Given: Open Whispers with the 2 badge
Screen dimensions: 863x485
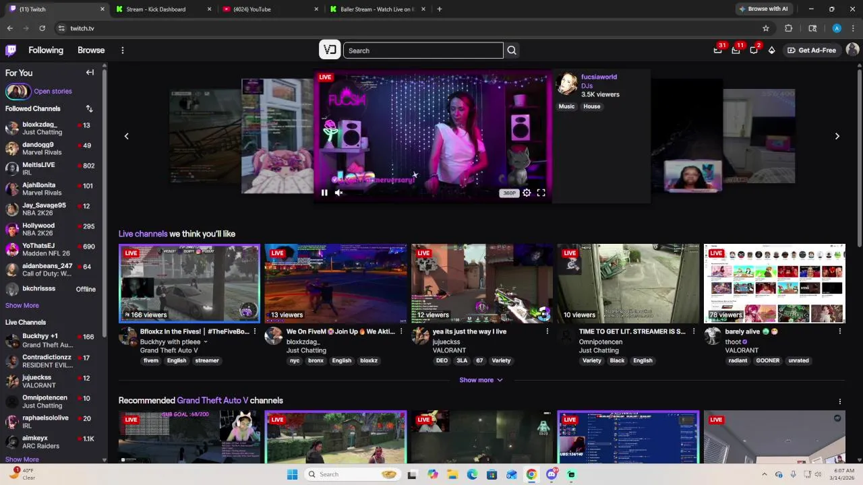Looking at the screenshot, I should [x=754, y=50].
